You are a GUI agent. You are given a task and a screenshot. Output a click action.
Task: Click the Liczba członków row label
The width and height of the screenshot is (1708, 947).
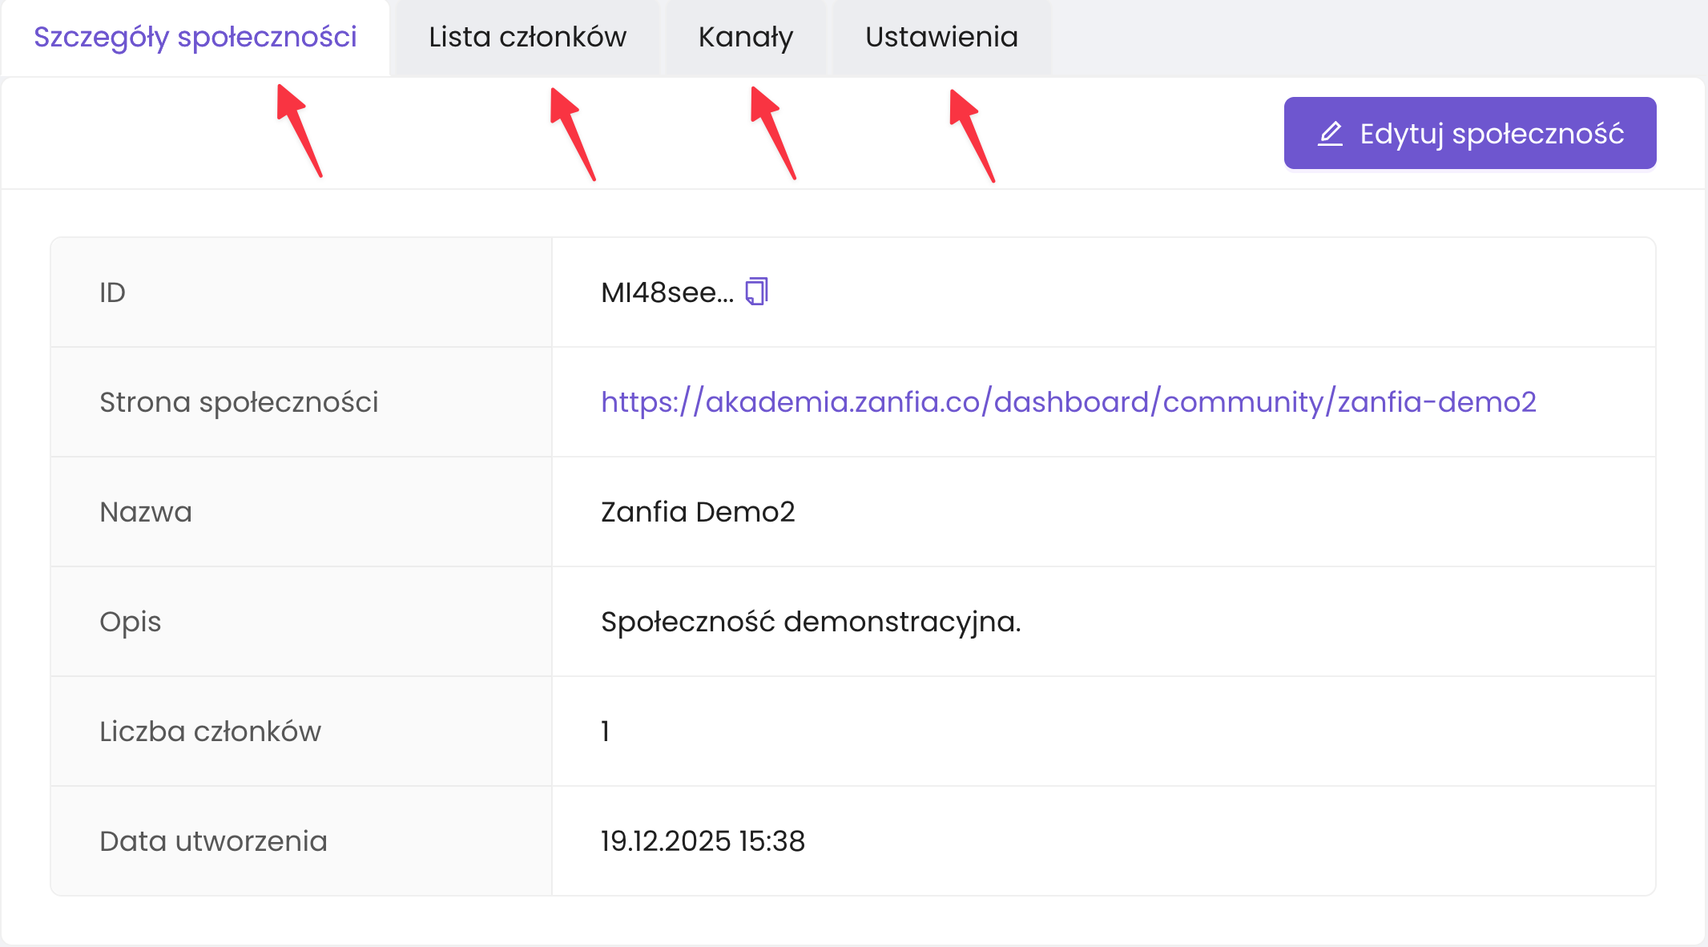(210, 731)
